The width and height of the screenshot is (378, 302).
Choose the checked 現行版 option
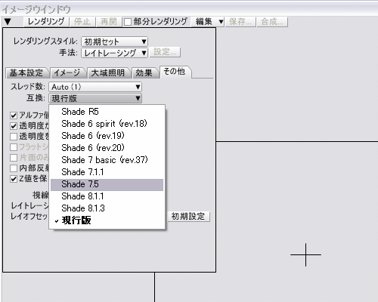point(107,220)
